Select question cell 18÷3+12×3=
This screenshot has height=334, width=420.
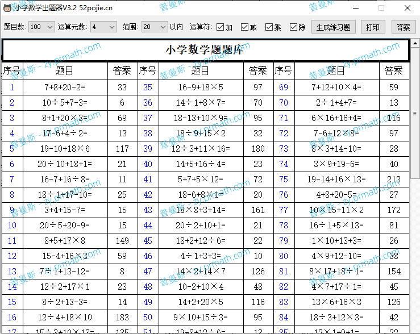coord(336,318)
